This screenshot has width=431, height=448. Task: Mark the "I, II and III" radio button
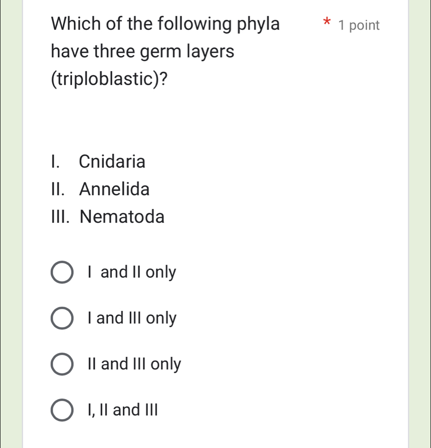coord(61,411)
